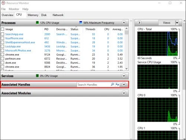Click PID value 9388
186x140 pixels.
(x=47, y=63)
